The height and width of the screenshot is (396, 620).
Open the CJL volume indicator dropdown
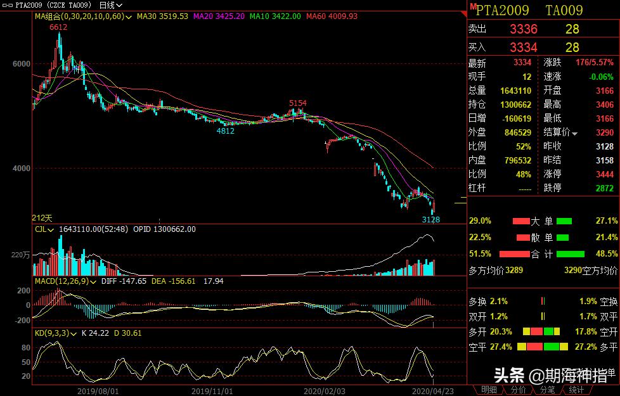coord(51,229)
